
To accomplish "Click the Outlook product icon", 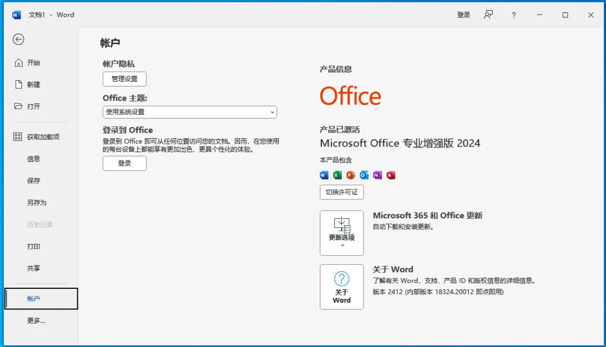I will point(364,175).
